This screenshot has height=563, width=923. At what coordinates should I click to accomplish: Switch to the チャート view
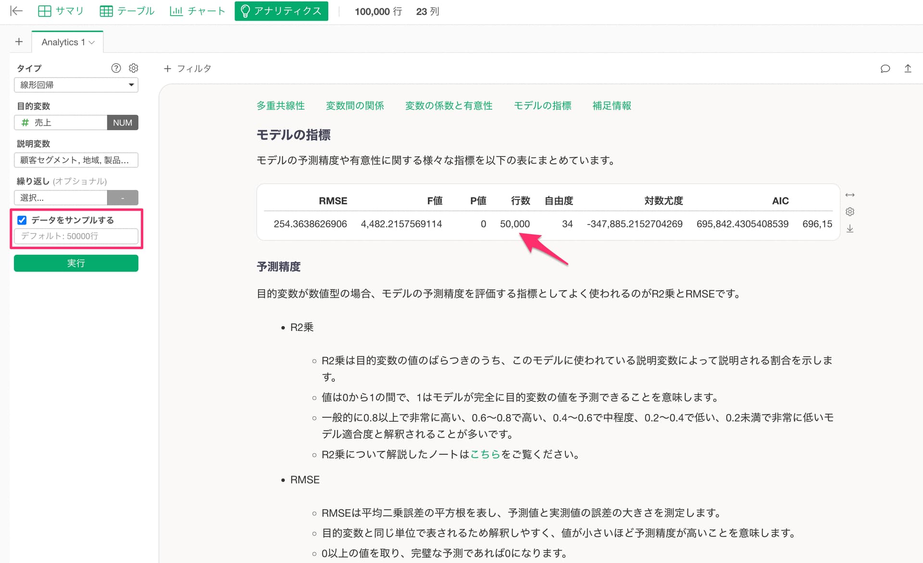pyautogui.click(x=197, y=11)
